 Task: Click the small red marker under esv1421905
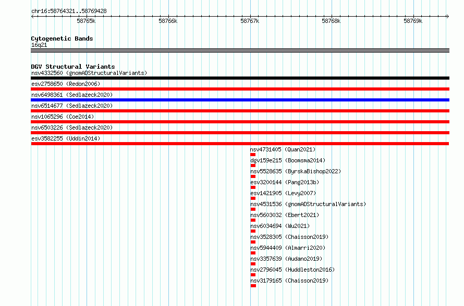coord(253,198)
